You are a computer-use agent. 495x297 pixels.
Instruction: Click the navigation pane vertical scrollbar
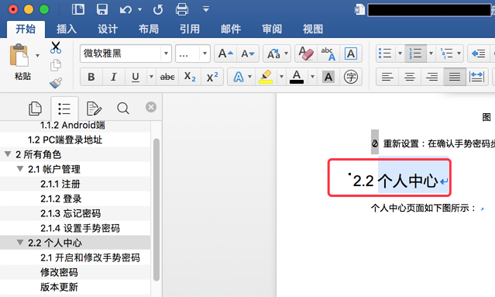point(156,209)
